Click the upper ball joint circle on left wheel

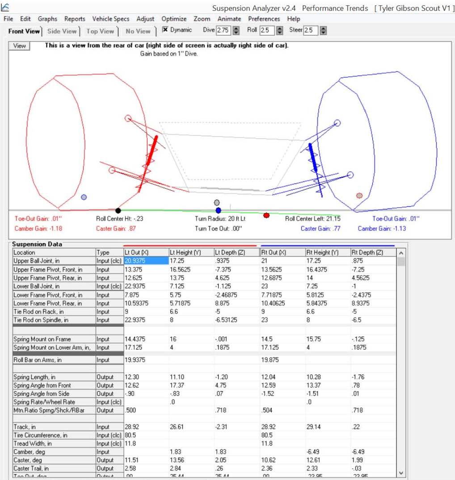[x=128, y=118]
